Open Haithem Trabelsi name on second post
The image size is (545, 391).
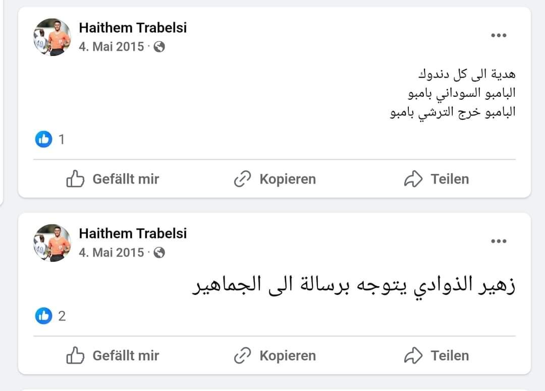[133, 233]
